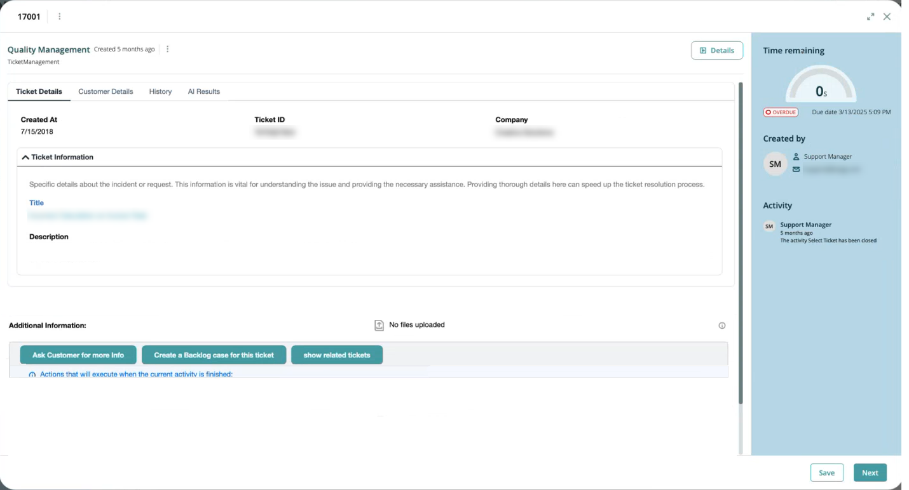Viewport: 909px width, 490px height.
Task: Click the SM avatar under Created by
Action: [x=775, y=164]
